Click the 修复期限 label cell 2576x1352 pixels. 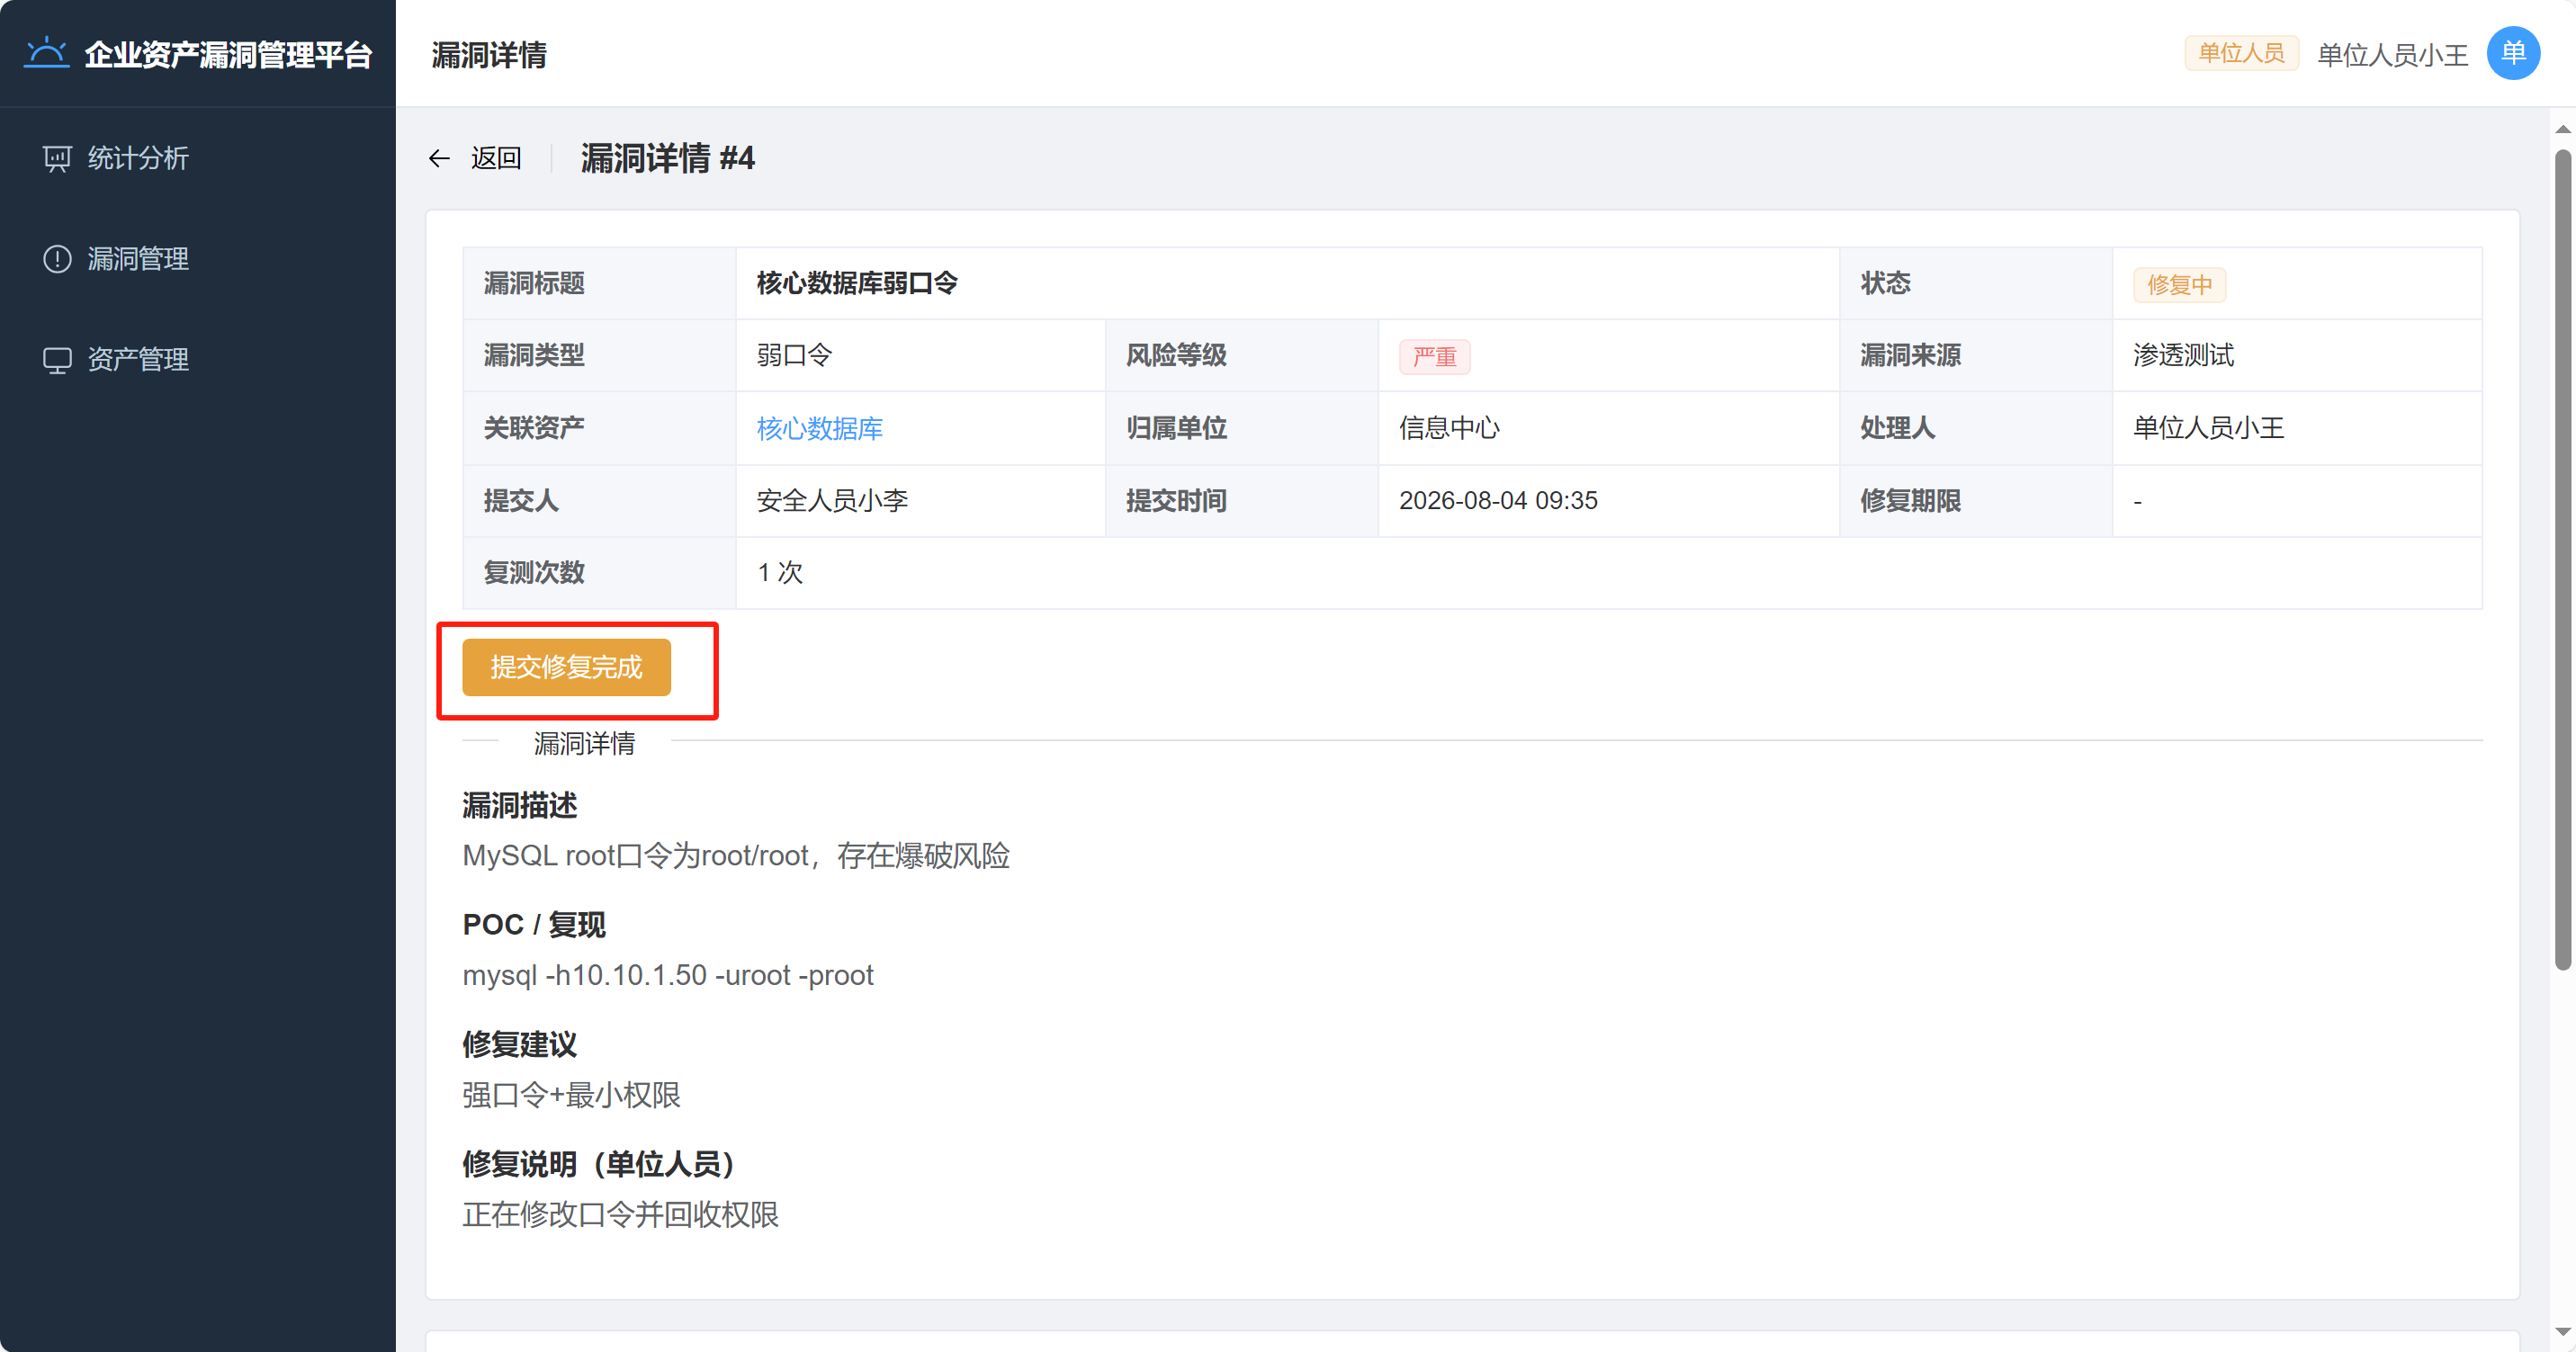click(x=1976, y=500)
